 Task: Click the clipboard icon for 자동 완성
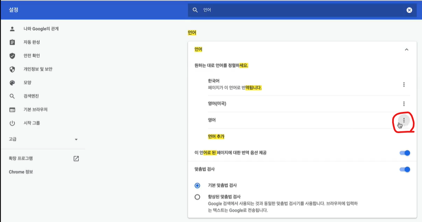[12, 42]
